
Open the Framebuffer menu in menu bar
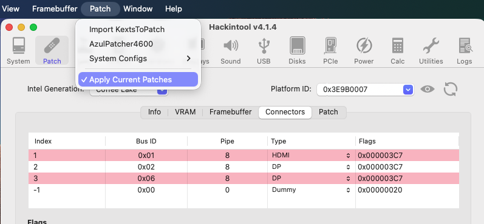click(55, 8)
